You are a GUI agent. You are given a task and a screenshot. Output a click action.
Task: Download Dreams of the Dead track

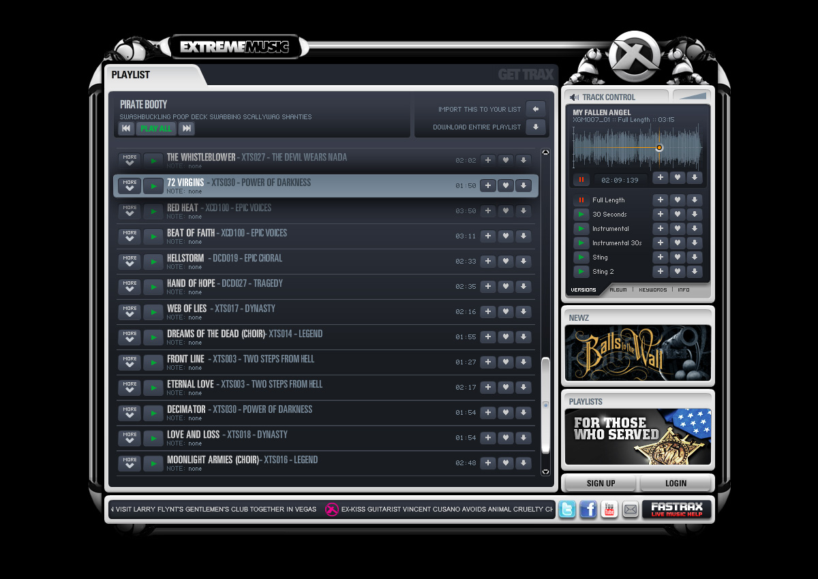[524, 337]
